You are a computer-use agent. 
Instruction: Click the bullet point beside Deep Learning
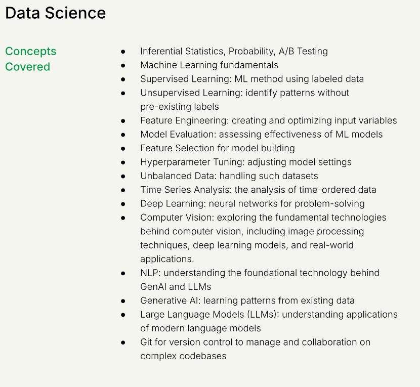(x=123, y=204)
